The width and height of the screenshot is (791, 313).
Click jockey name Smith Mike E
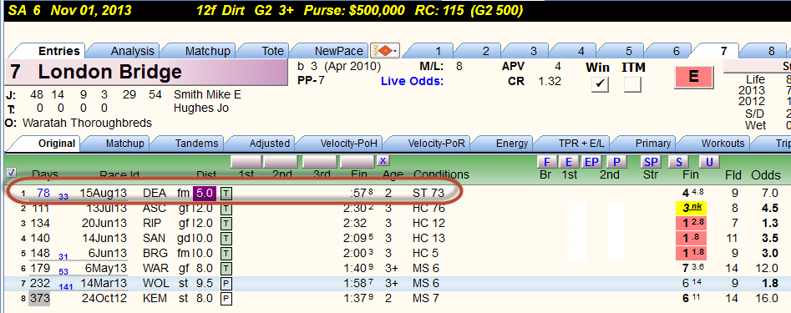pos(207,95)
